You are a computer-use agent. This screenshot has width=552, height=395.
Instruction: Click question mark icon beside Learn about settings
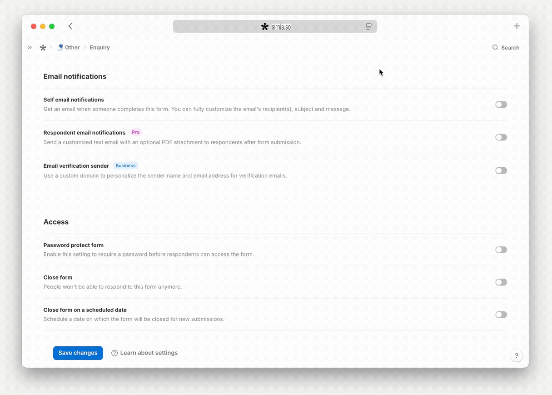(x=114, y=353)
